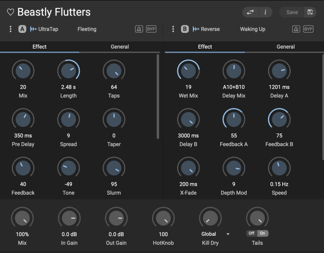Viewport: 324px width, 253px height.
Task: Select the Effect tab of slot B
Action: (x=205, y=47)
